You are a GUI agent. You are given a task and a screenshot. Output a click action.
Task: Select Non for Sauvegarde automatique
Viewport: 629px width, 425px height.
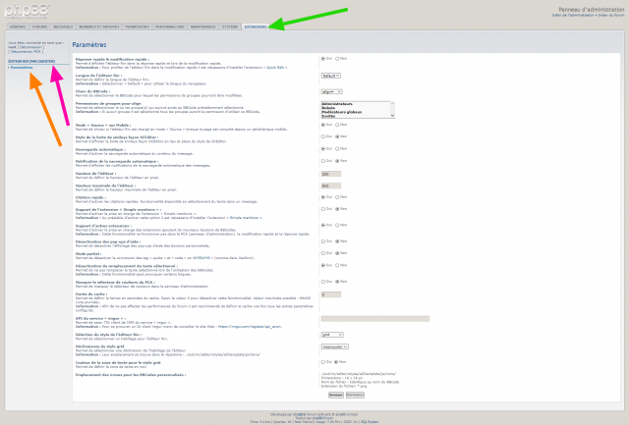coord(338,148)
